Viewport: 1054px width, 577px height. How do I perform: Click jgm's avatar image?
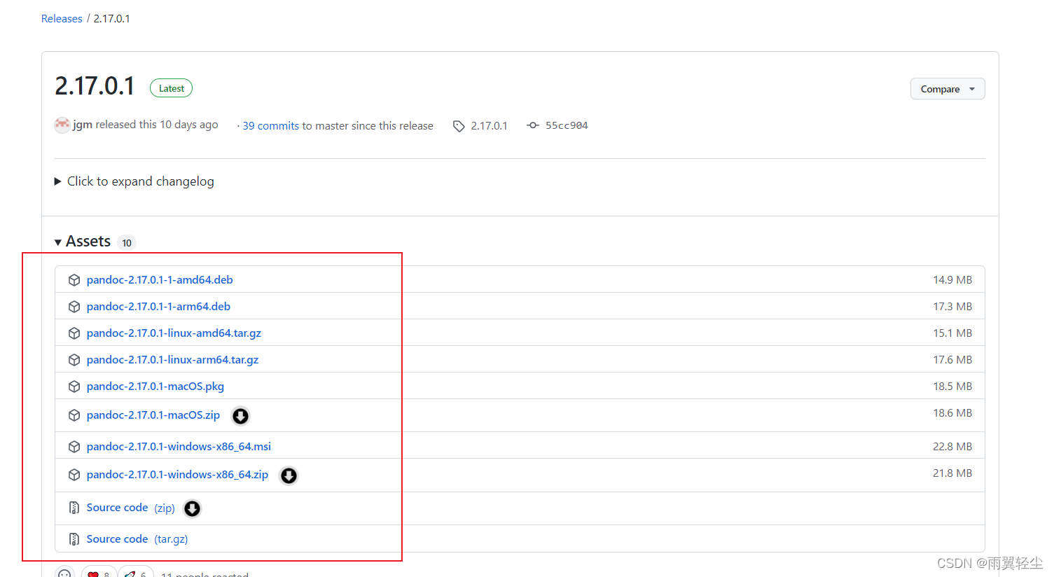(62, 125)
